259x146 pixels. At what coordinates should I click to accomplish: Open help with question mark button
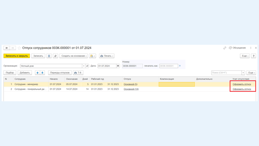254,56
